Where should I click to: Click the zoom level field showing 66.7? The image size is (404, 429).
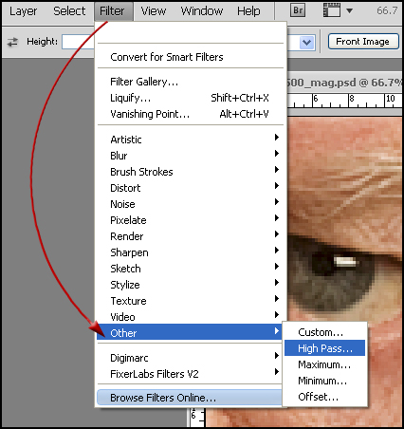point(387,11)
